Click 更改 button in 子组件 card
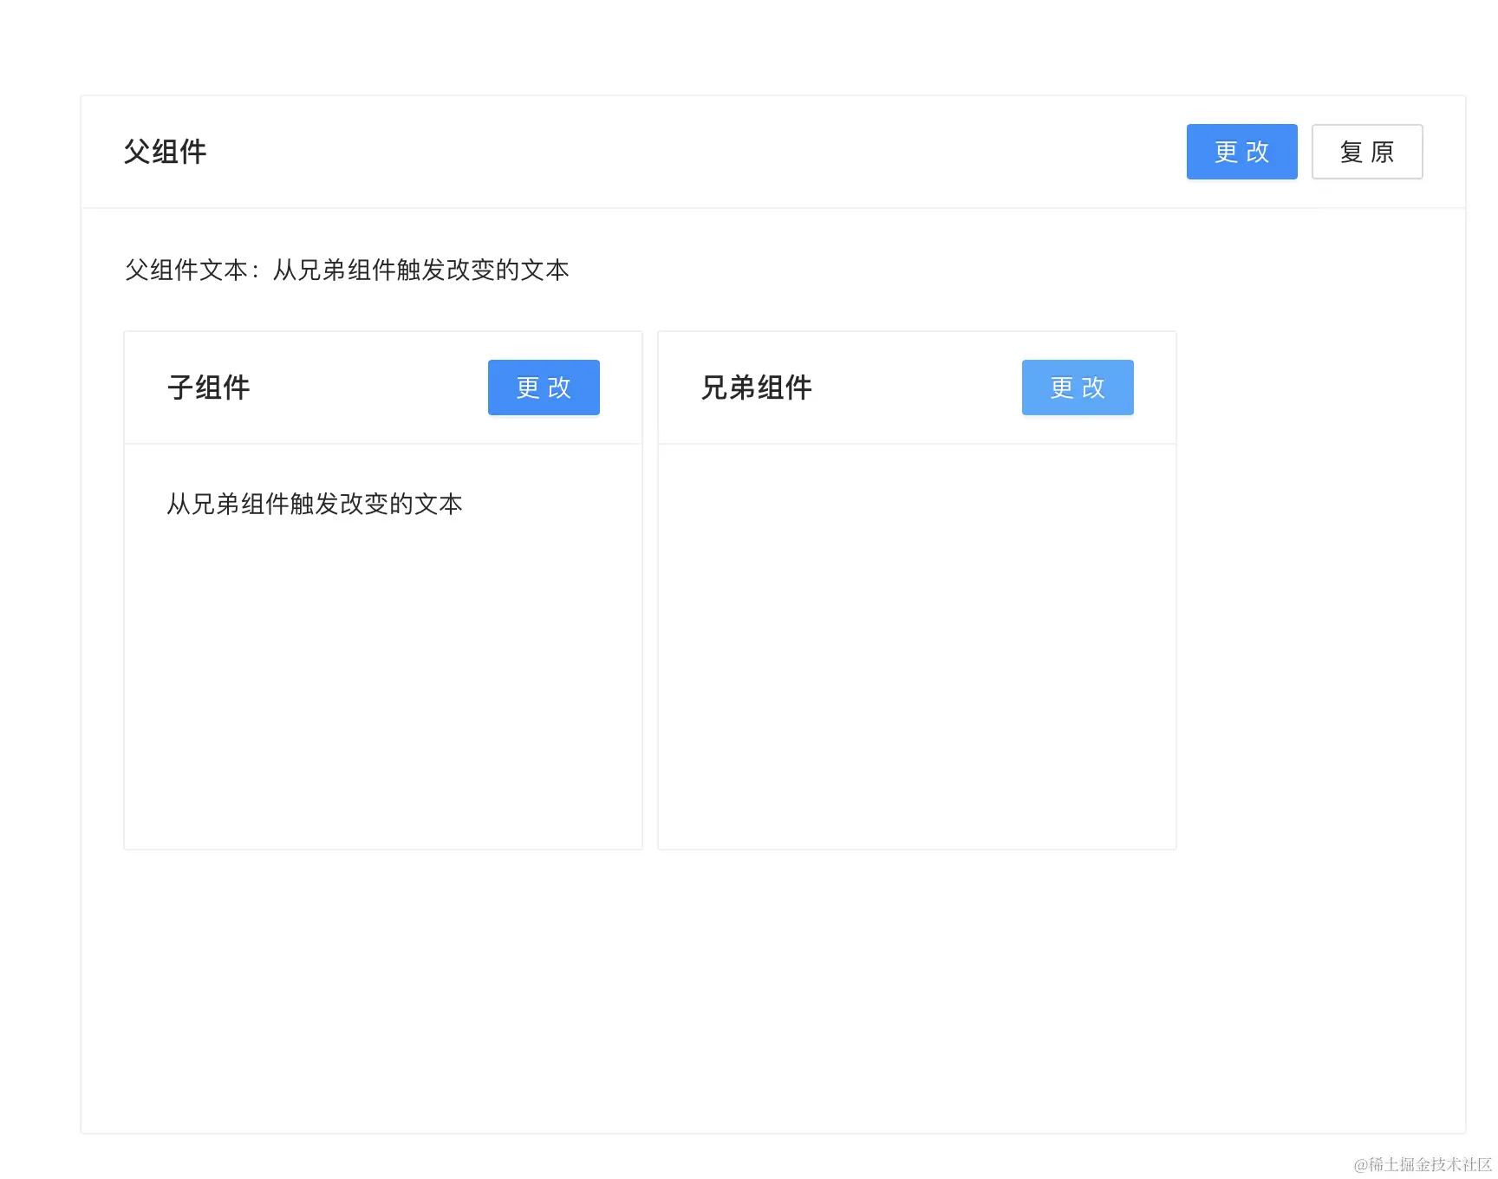This screenshot has width=1498, height=1179. [x=544, y=388]
